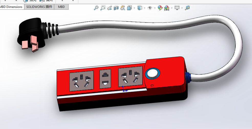252x129 pixels.
Task: Click the last heads-up toolbar icon
Action: click(x=187, y=8)
